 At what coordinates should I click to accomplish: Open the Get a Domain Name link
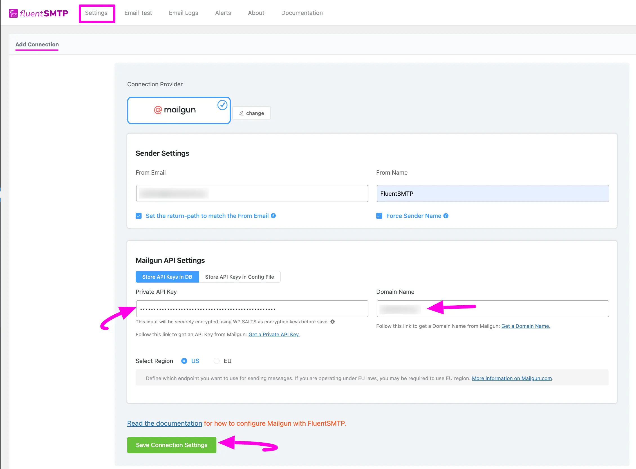pyautogui.click(x=526, y=326)
